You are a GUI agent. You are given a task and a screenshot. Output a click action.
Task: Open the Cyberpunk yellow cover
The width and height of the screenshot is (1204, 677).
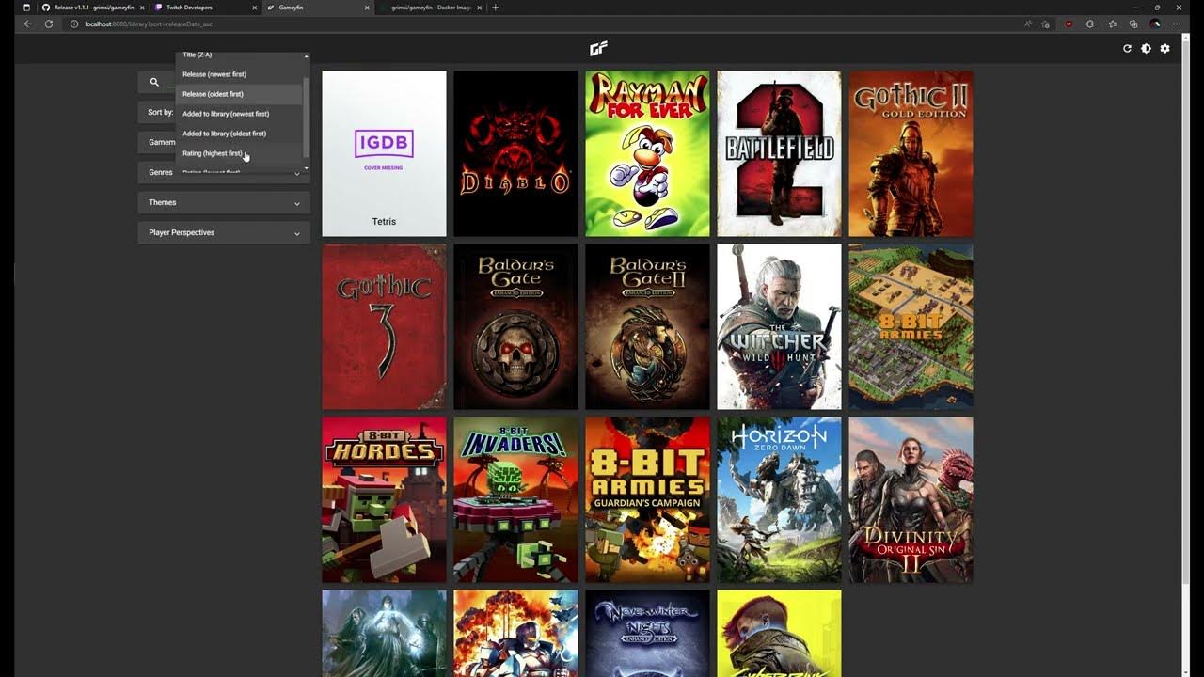click(x=779, y=633)
